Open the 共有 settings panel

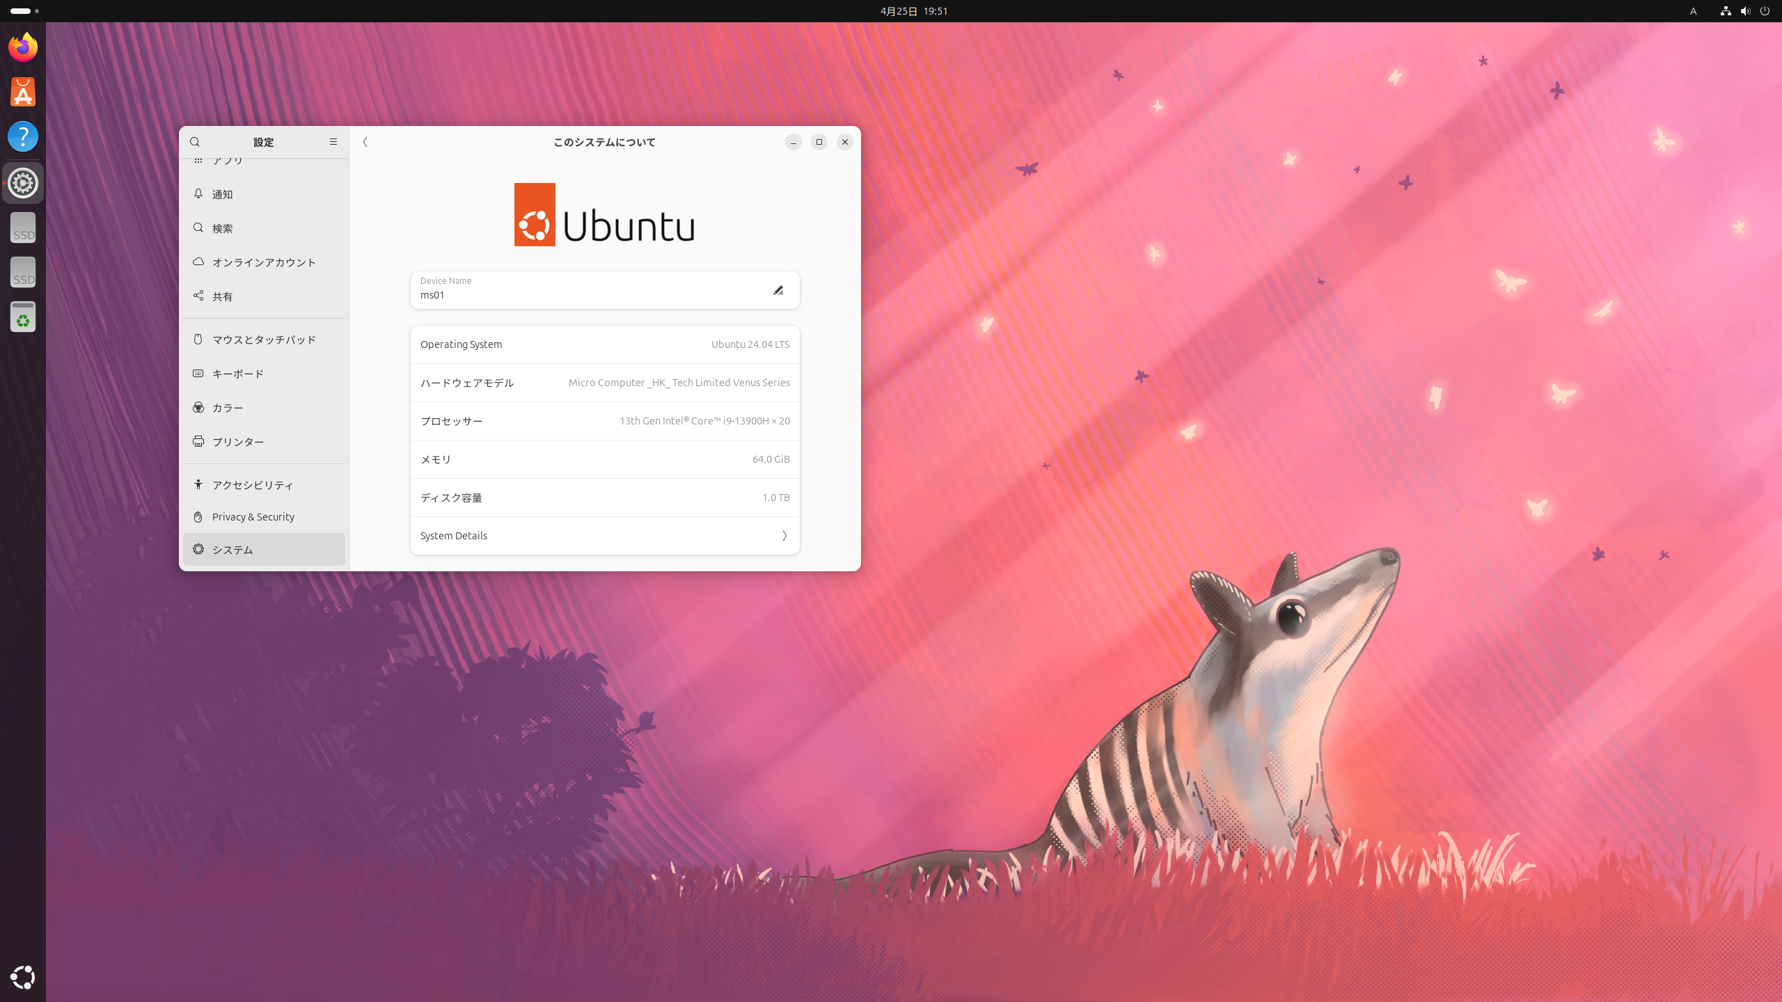coord(223,296)
